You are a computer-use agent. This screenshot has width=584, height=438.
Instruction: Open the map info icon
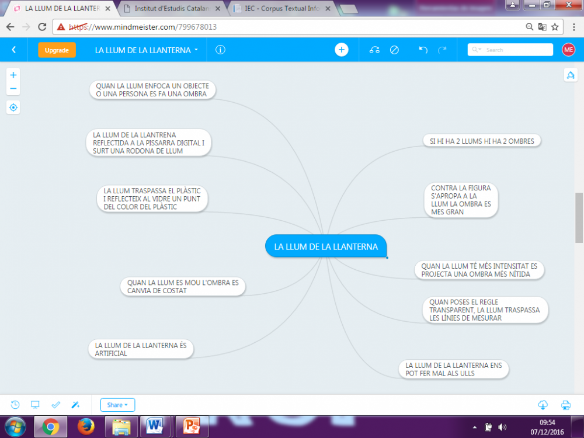tap(220, 50)
